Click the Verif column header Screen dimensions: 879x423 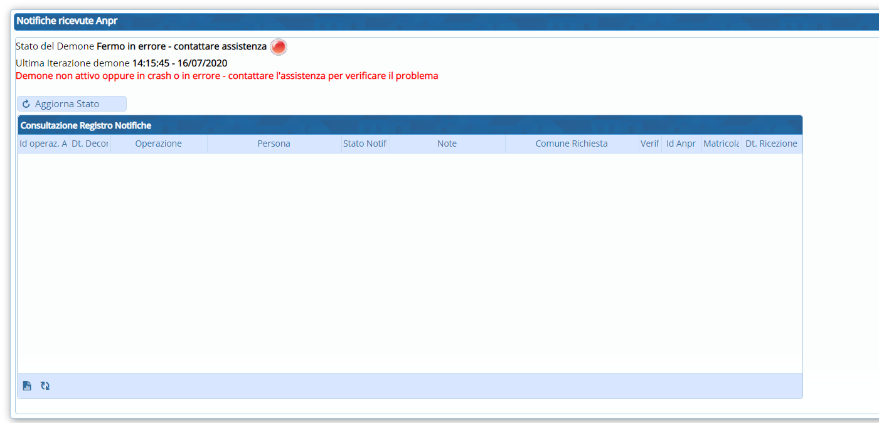point(649,144)
